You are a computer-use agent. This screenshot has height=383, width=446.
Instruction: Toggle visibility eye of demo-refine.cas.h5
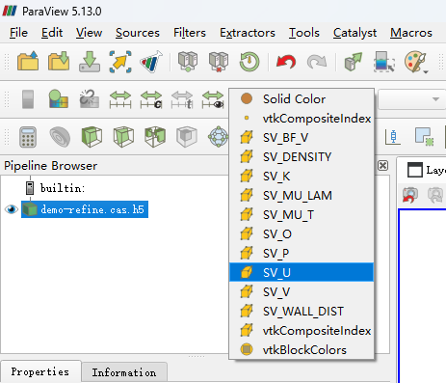point(12,209)
